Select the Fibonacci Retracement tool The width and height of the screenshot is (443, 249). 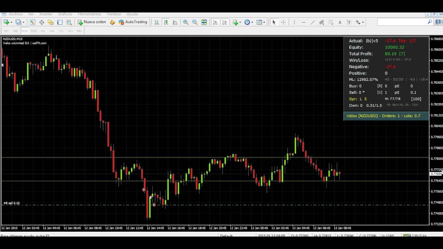click(x=331, y=22)
